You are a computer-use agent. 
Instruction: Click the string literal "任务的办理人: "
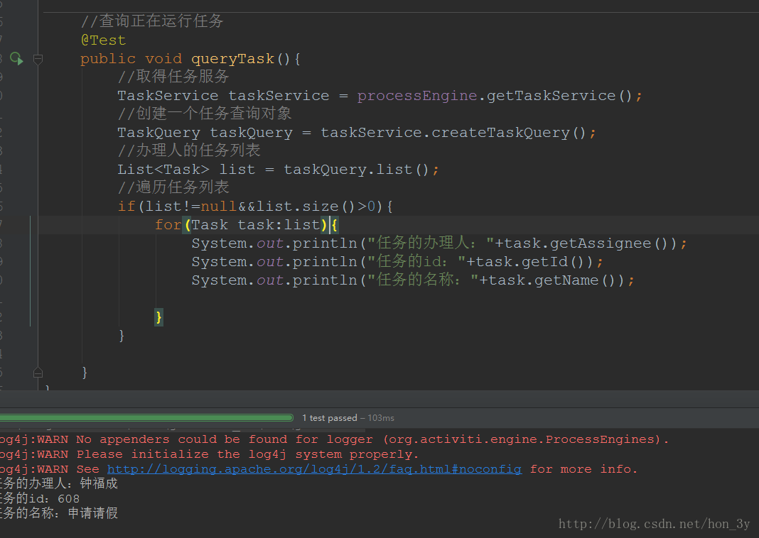coord(431,243)
